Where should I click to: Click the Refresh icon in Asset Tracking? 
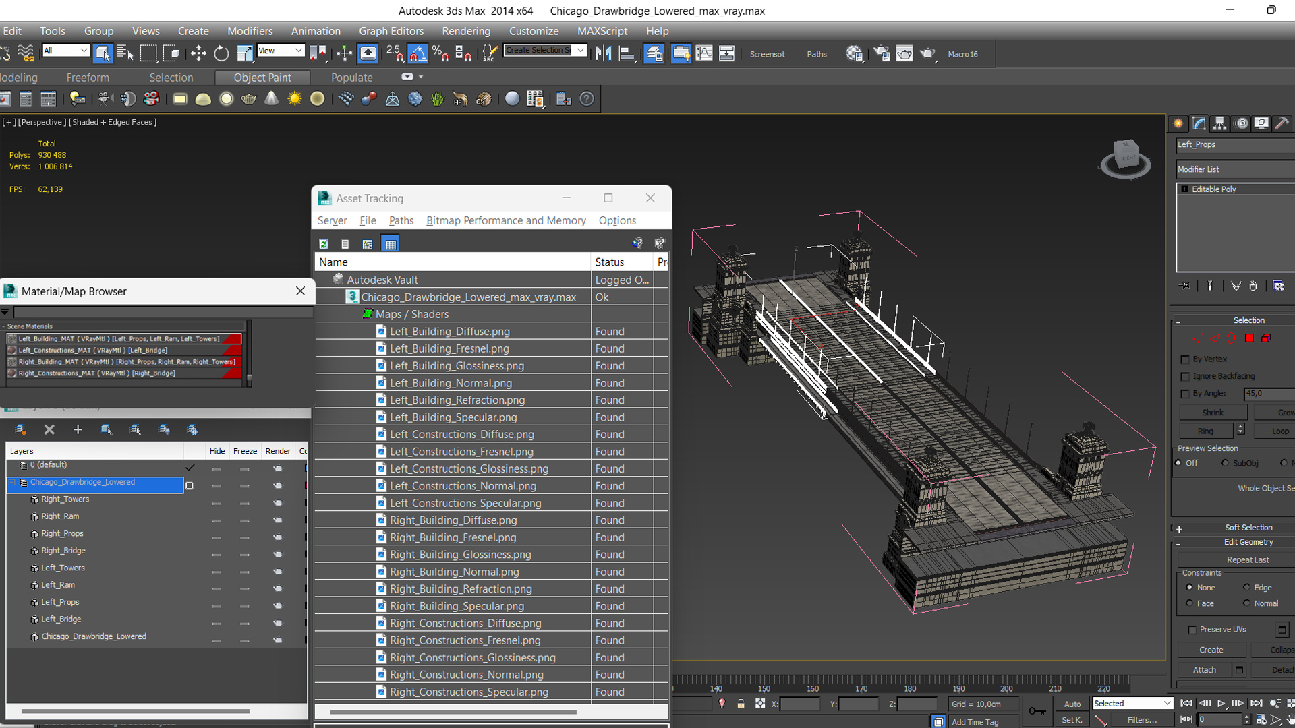pos(324,244)
